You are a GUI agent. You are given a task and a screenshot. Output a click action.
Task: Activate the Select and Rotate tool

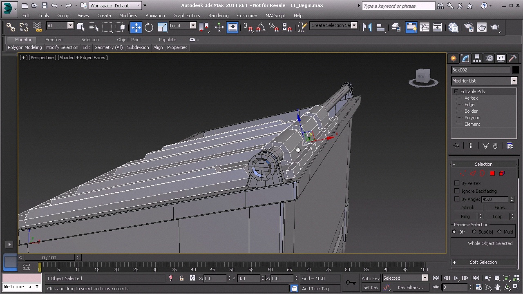[149, 27]
